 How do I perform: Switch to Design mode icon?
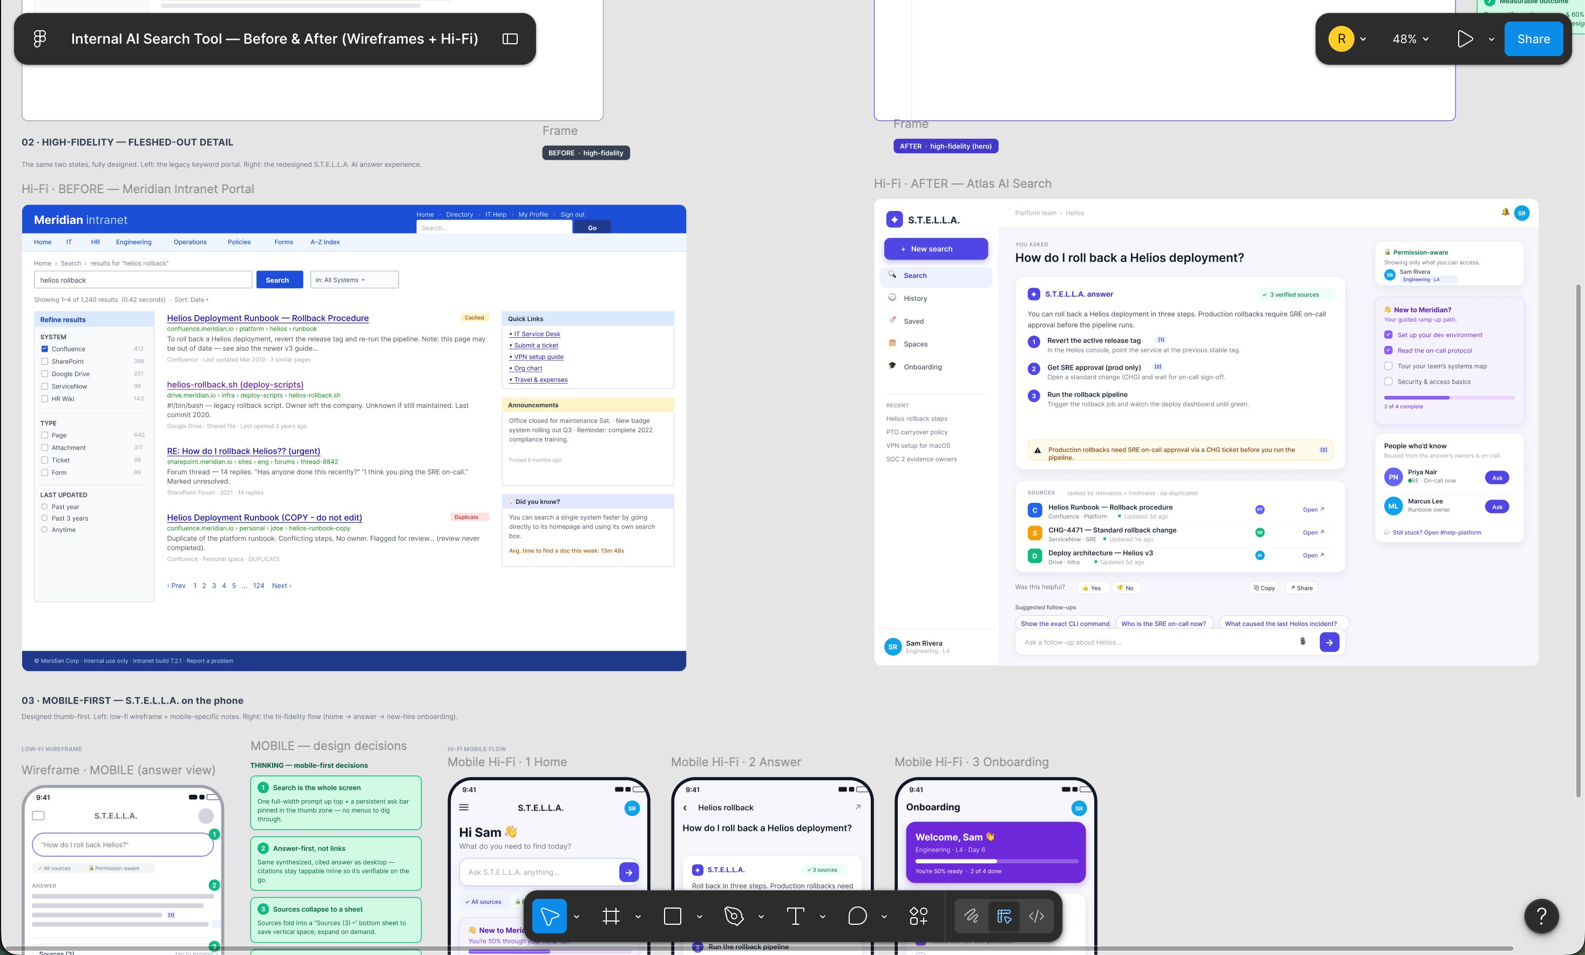1004,916
